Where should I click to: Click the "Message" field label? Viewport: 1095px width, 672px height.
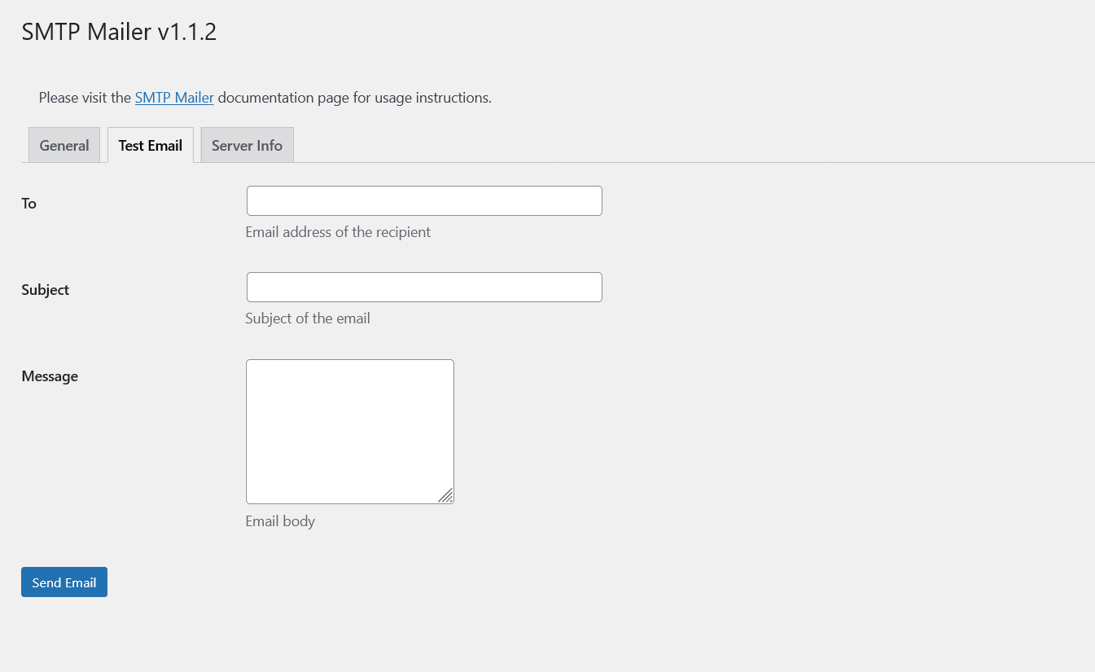(50, 376)
